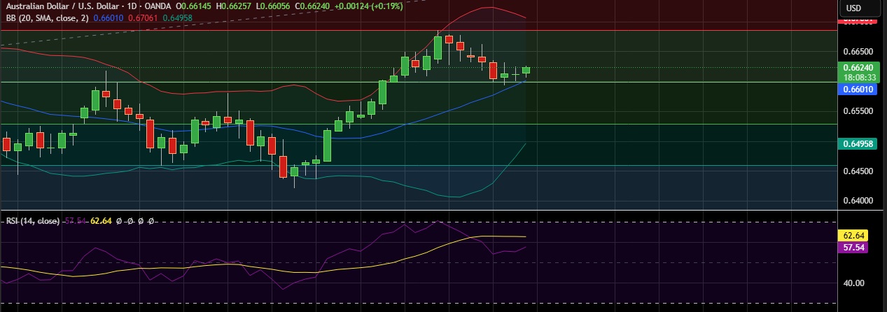Select the RSI (14, close) indicator legend

pos(33,220)
